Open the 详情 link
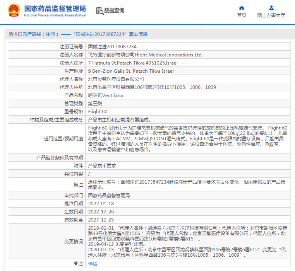Screen dimensions: 295x271 [93, 264]
